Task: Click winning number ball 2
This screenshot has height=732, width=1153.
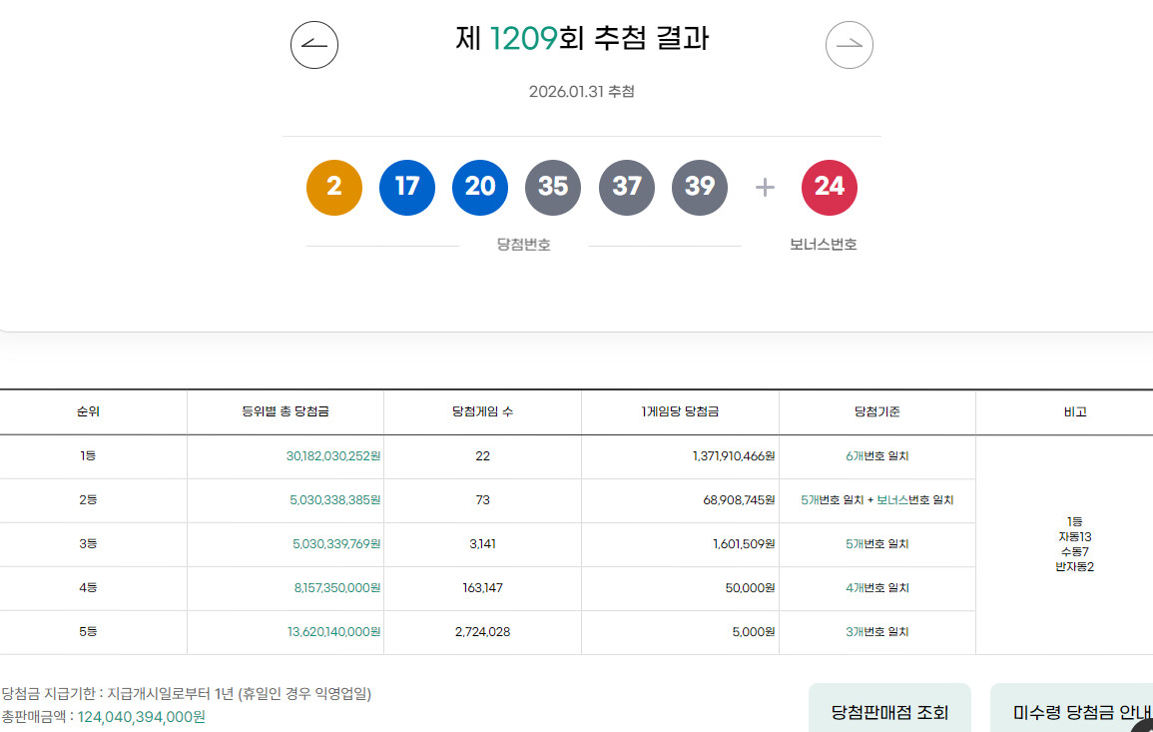Action: click(333, 188)
